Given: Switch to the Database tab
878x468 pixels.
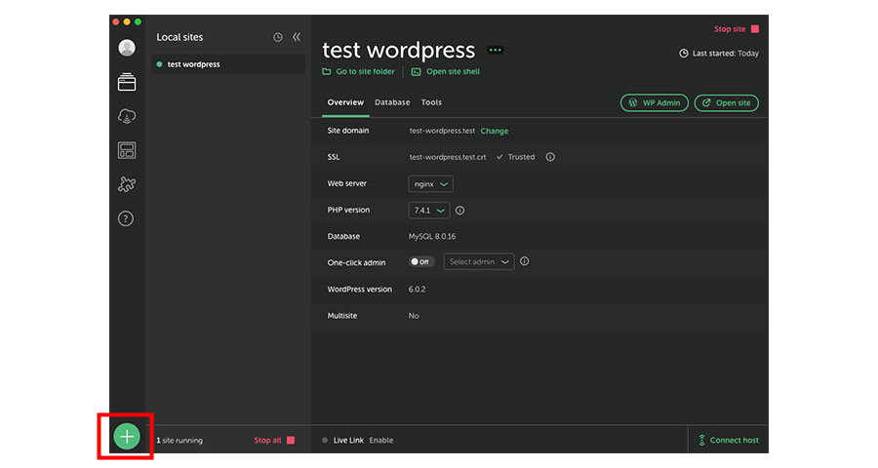Looking at the screenshot, I should click(x=392, y=102).
